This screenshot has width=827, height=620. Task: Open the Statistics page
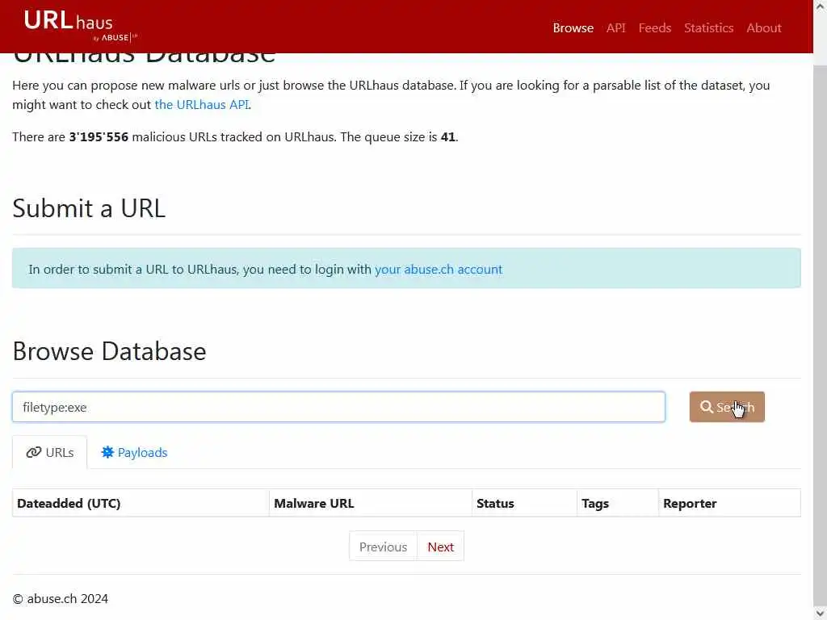click(x=708, y=28)
